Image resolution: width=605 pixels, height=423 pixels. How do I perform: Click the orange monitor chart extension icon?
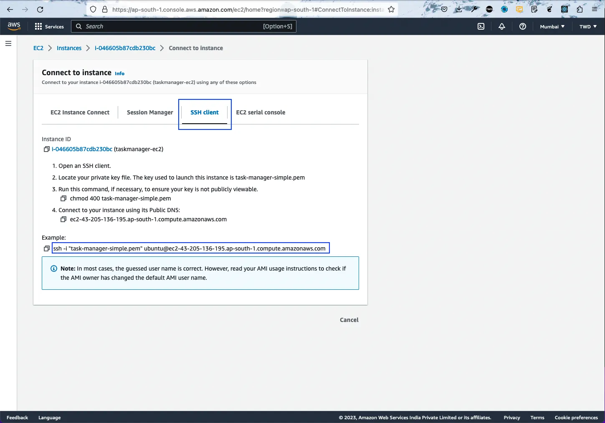click(x=519, y=9)
